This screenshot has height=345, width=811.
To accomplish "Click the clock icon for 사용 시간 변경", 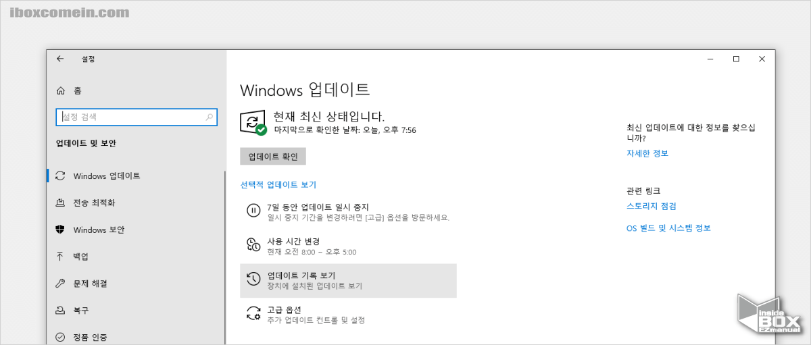I will pyautogui.click(x=253, y=245).
